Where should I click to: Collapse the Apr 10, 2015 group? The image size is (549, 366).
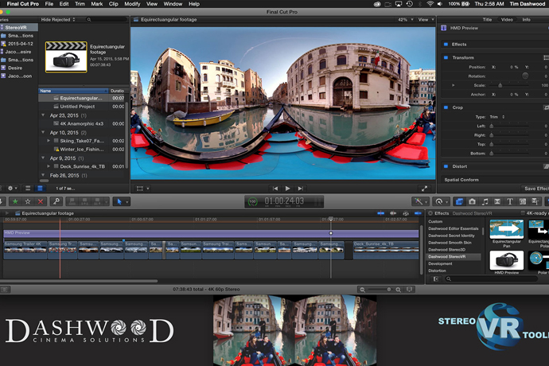click(x=43, y=132)
